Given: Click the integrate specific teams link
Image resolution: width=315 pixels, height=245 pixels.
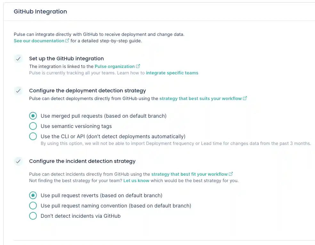Looking at the screenshot, I should [172, 73].
